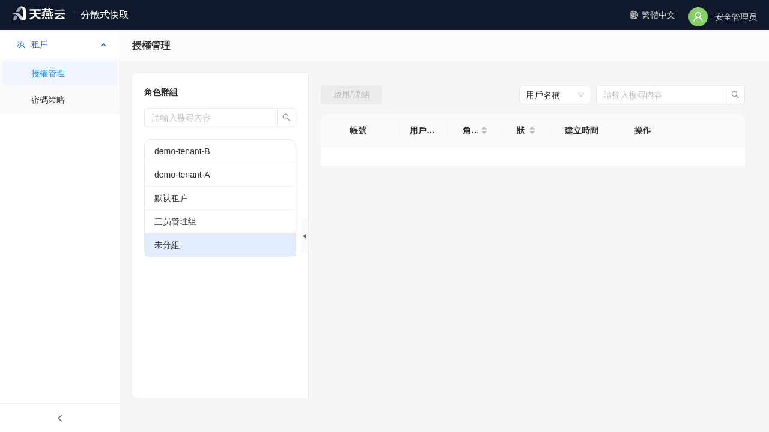Viewport: 769px width, 432px height.
Task: Click the 啟用/凍結 button
Action: [351, 95]
